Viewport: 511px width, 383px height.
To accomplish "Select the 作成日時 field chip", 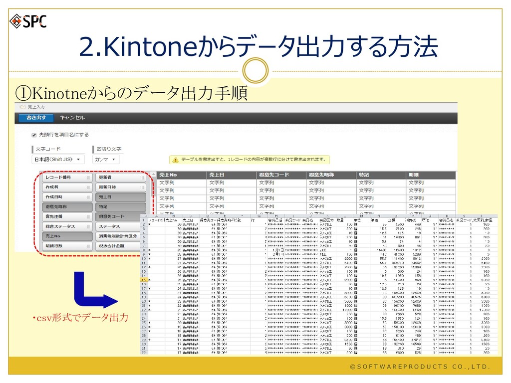I will (x=67, y=197).
